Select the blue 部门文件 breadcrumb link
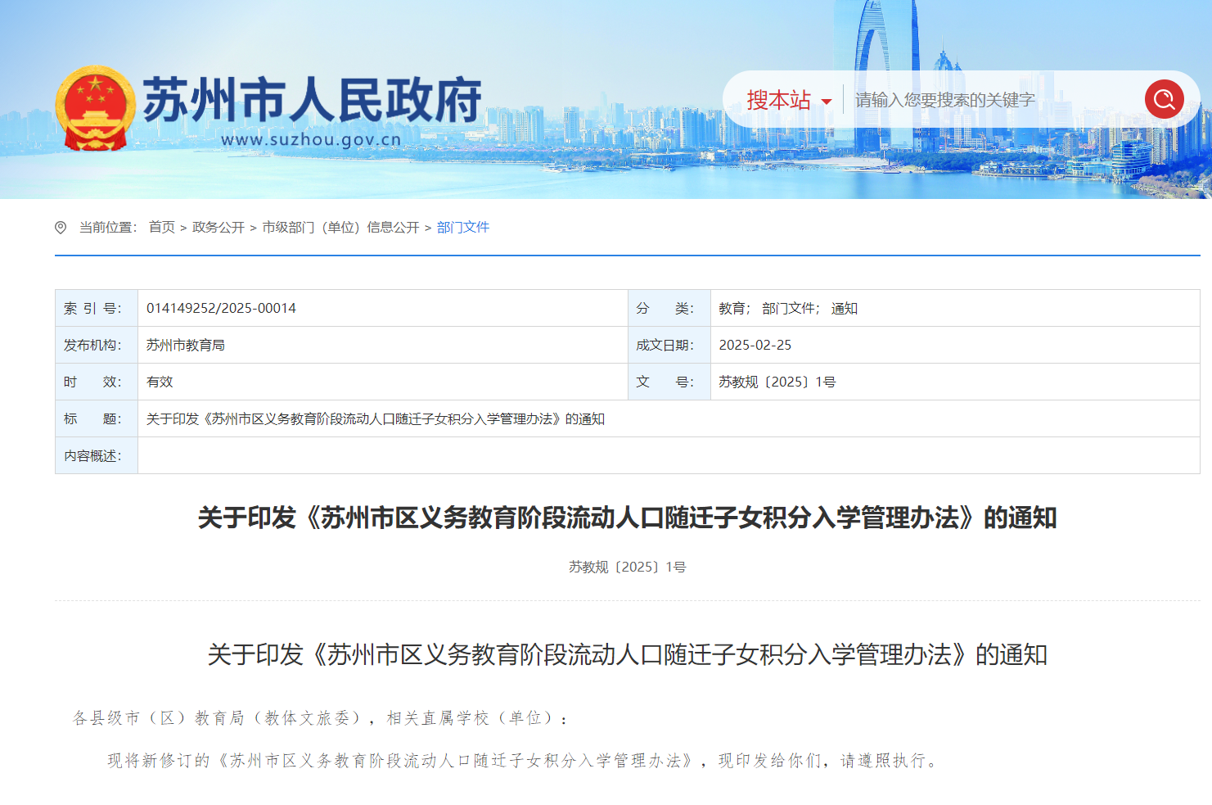Screen dimensions: 1212x805 point(462,228)
